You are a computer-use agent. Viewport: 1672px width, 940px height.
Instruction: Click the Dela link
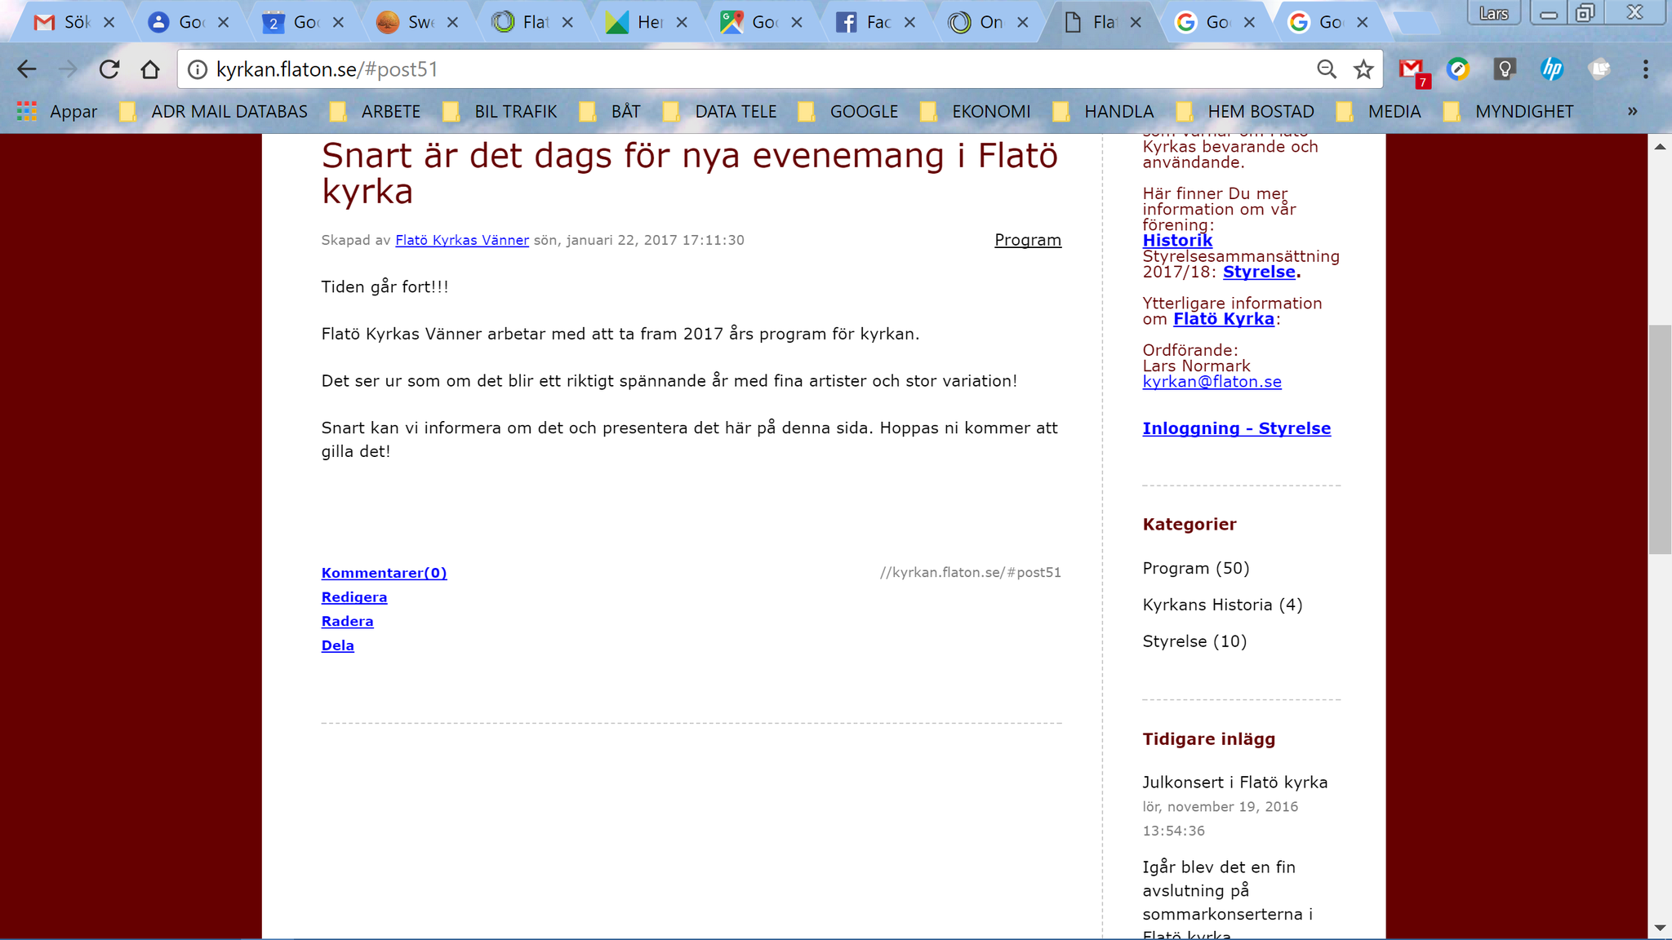coord(337,645)
